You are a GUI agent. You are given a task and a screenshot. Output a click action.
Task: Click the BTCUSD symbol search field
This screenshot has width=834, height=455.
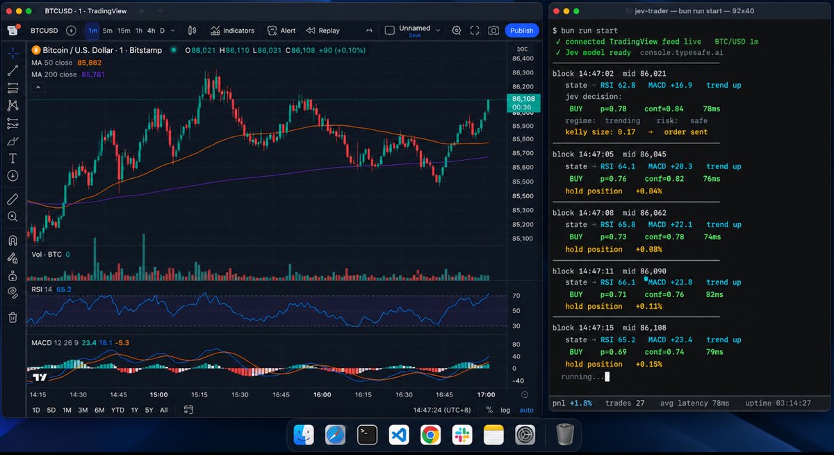coord(44,31)
